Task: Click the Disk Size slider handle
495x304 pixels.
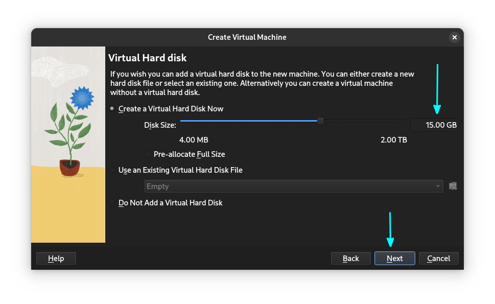Action: tap(320, 121)
